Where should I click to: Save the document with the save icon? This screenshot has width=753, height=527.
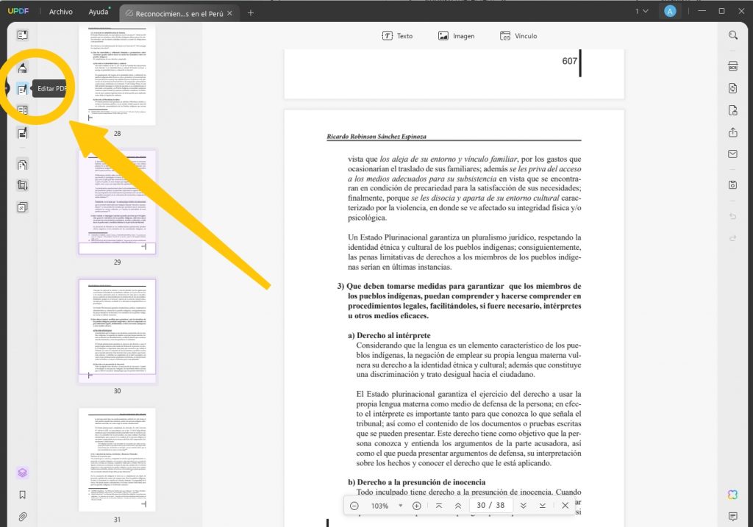732,184
